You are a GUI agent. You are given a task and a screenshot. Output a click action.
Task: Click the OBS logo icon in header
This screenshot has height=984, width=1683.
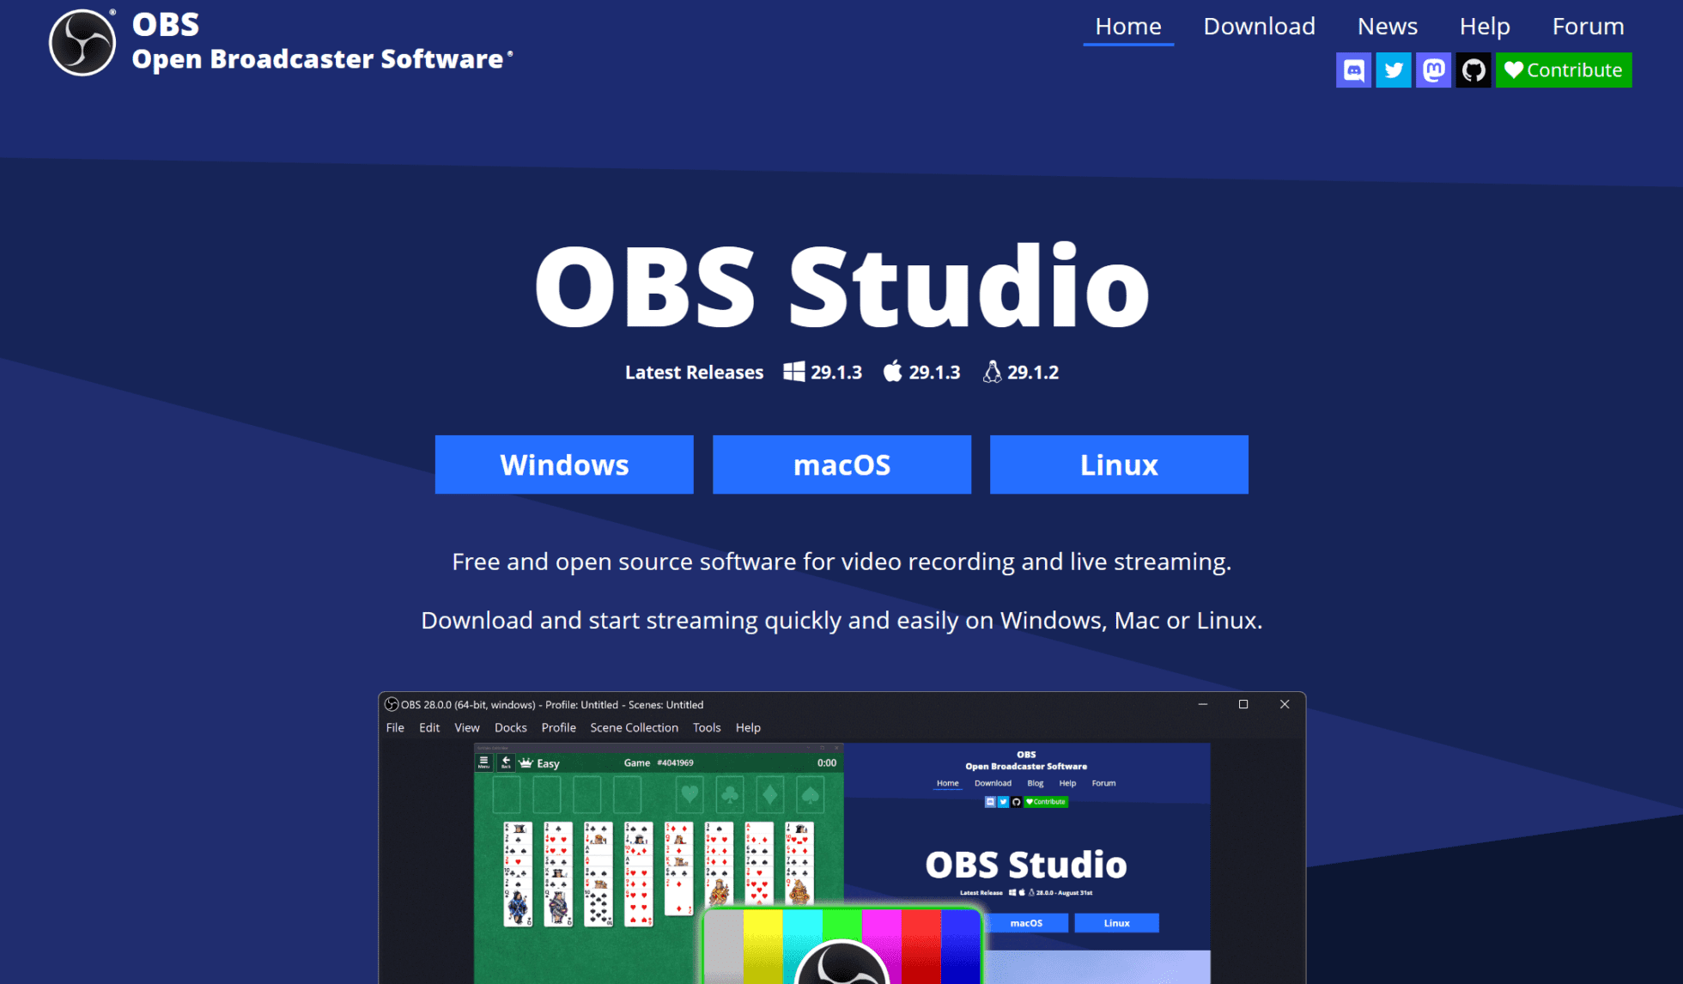[x=82, y=43]
